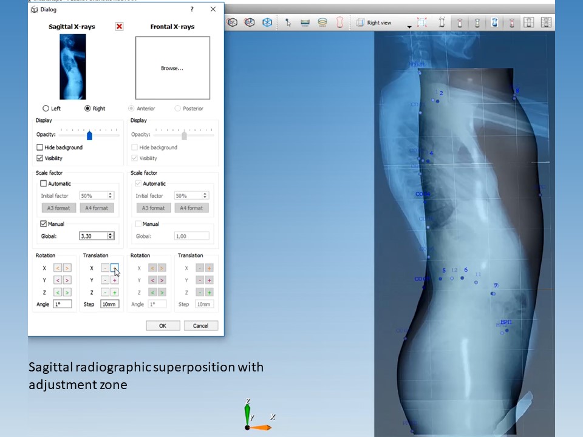
Task: Click the "Frontal X-rays" heading
Action: click(172, 27)
